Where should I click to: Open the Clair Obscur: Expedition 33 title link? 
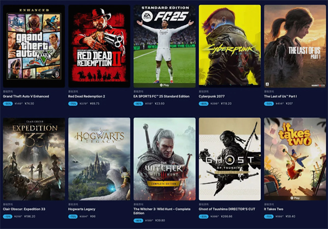point(24,209)
